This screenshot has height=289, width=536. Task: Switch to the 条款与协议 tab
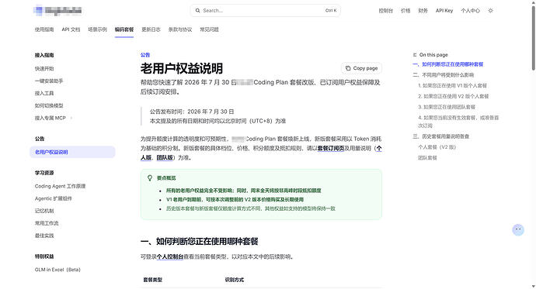point(179,29)
